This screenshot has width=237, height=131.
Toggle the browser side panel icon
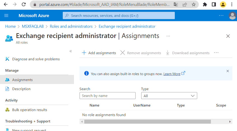[x=214, y=4]
